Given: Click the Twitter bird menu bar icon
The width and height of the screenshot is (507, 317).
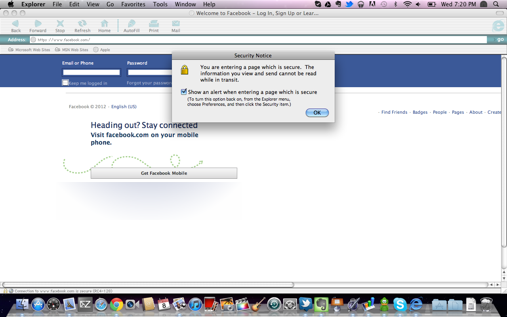Looking at the screenshot, I should [x=349, y=4].
